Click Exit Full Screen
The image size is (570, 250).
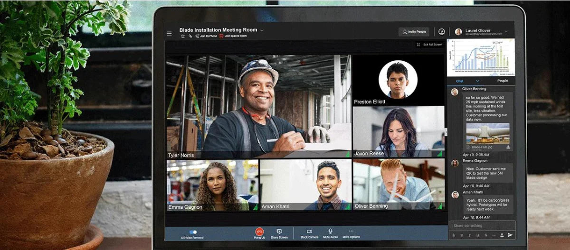click(429, 45)
